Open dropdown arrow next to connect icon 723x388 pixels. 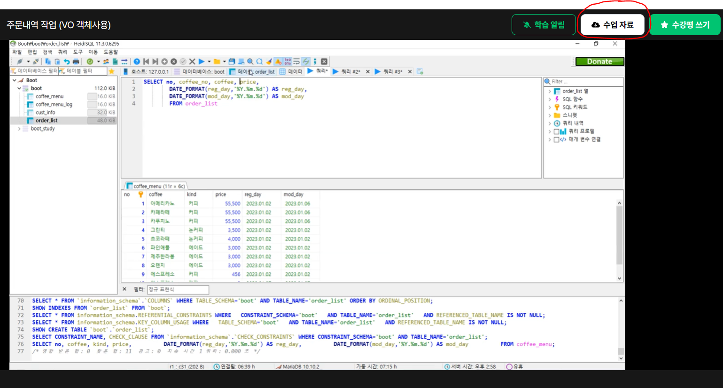pos(28,62)
